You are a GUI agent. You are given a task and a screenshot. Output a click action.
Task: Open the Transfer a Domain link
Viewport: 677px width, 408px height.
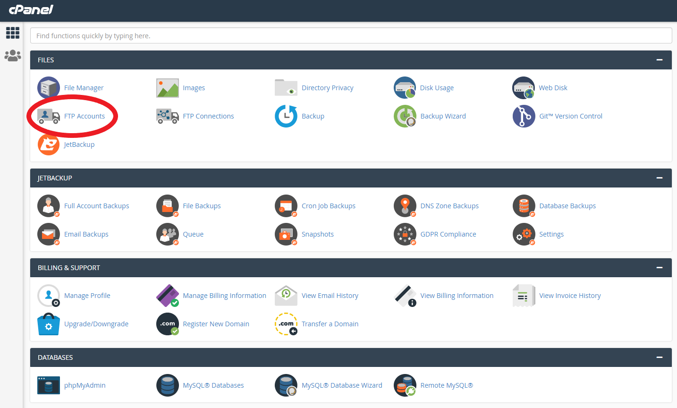pos(330,324)
